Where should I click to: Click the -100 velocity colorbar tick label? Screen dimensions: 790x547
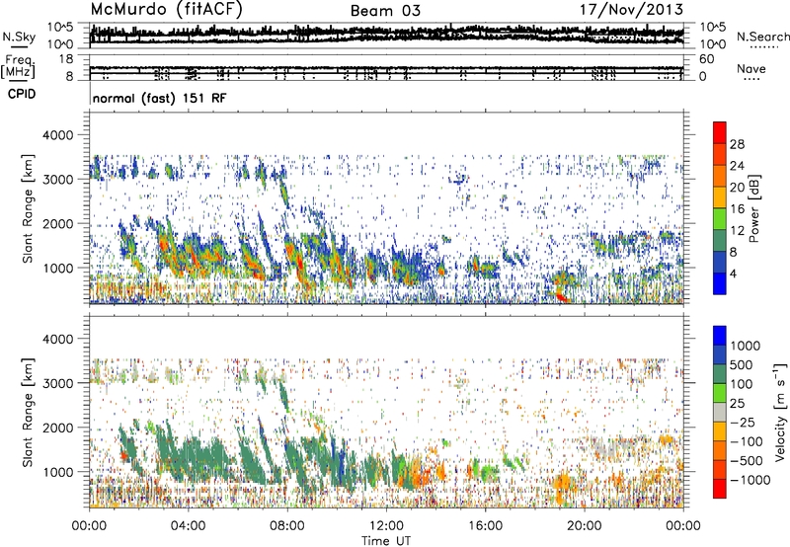point(747,441)
